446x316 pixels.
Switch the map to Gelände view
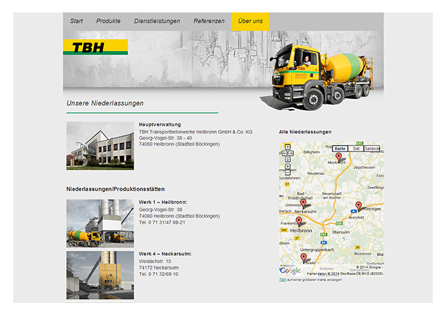[372, 148]
